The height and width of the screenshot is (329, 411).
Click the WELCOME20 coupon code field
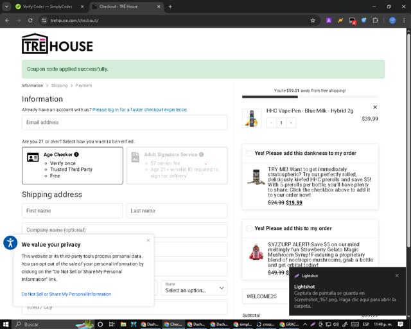266,296
